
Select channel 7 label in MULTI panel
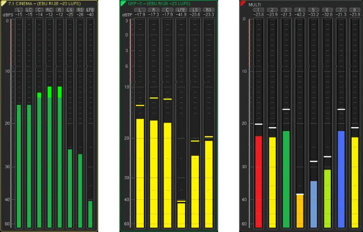point(341,10)
